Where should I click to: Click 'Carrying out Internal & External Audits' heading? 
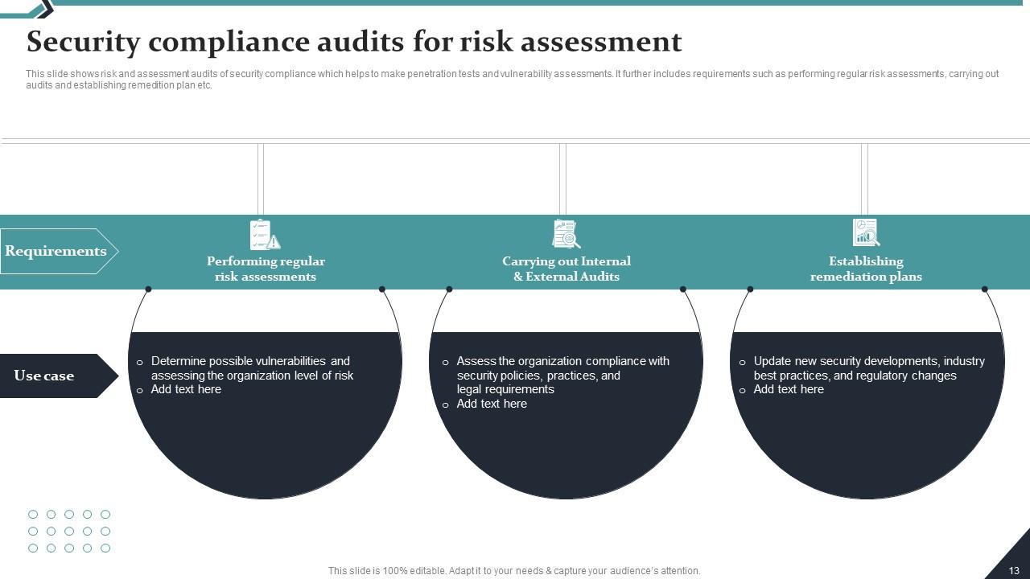(566, 269)
